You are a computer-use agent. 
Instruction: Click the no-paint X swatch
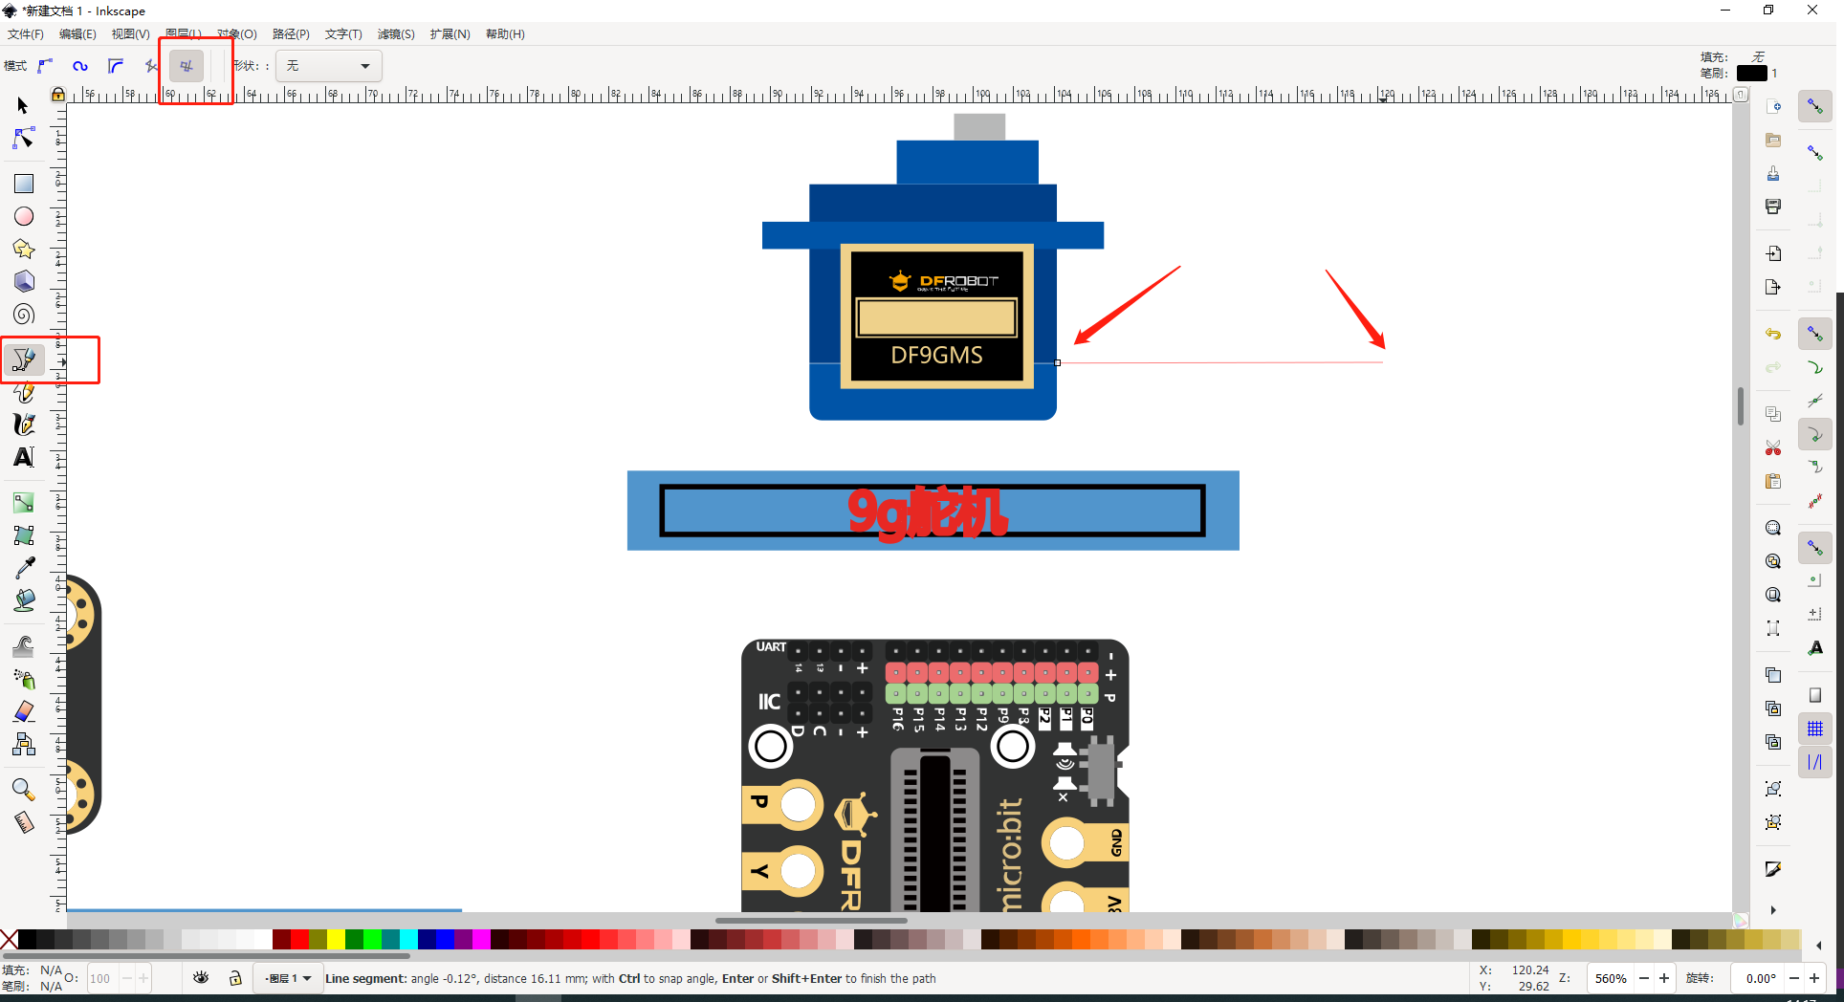coord(9,940)
